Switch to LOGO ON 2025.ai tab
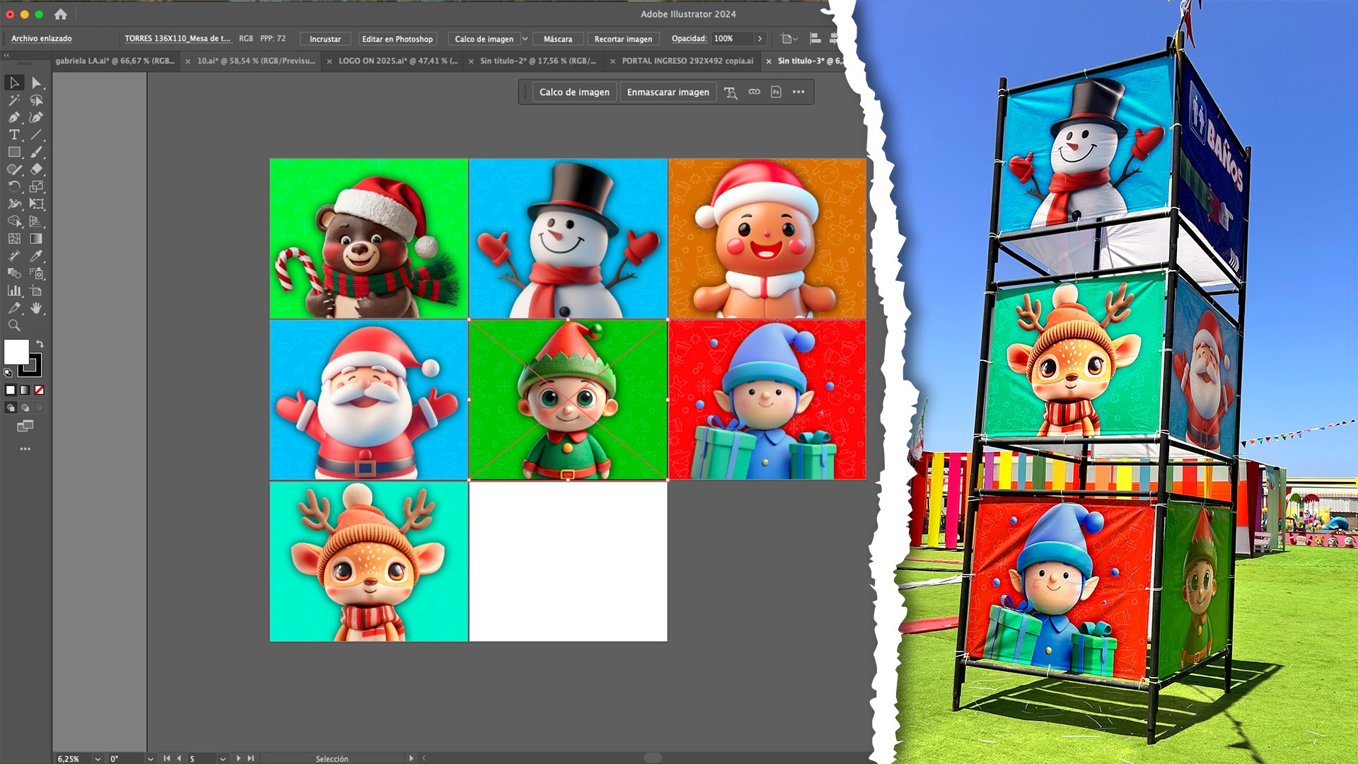1358x764 pixels. pos(397,61)
